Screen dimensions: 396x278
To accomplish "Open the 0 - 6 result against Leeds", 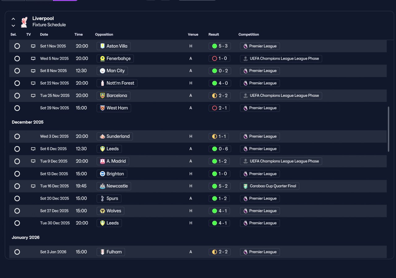I will click(220, 149).
